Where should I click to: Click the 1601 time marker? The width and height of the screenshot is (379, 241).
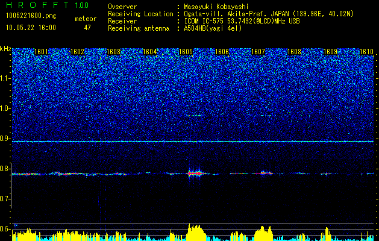[x=41, y=52]
